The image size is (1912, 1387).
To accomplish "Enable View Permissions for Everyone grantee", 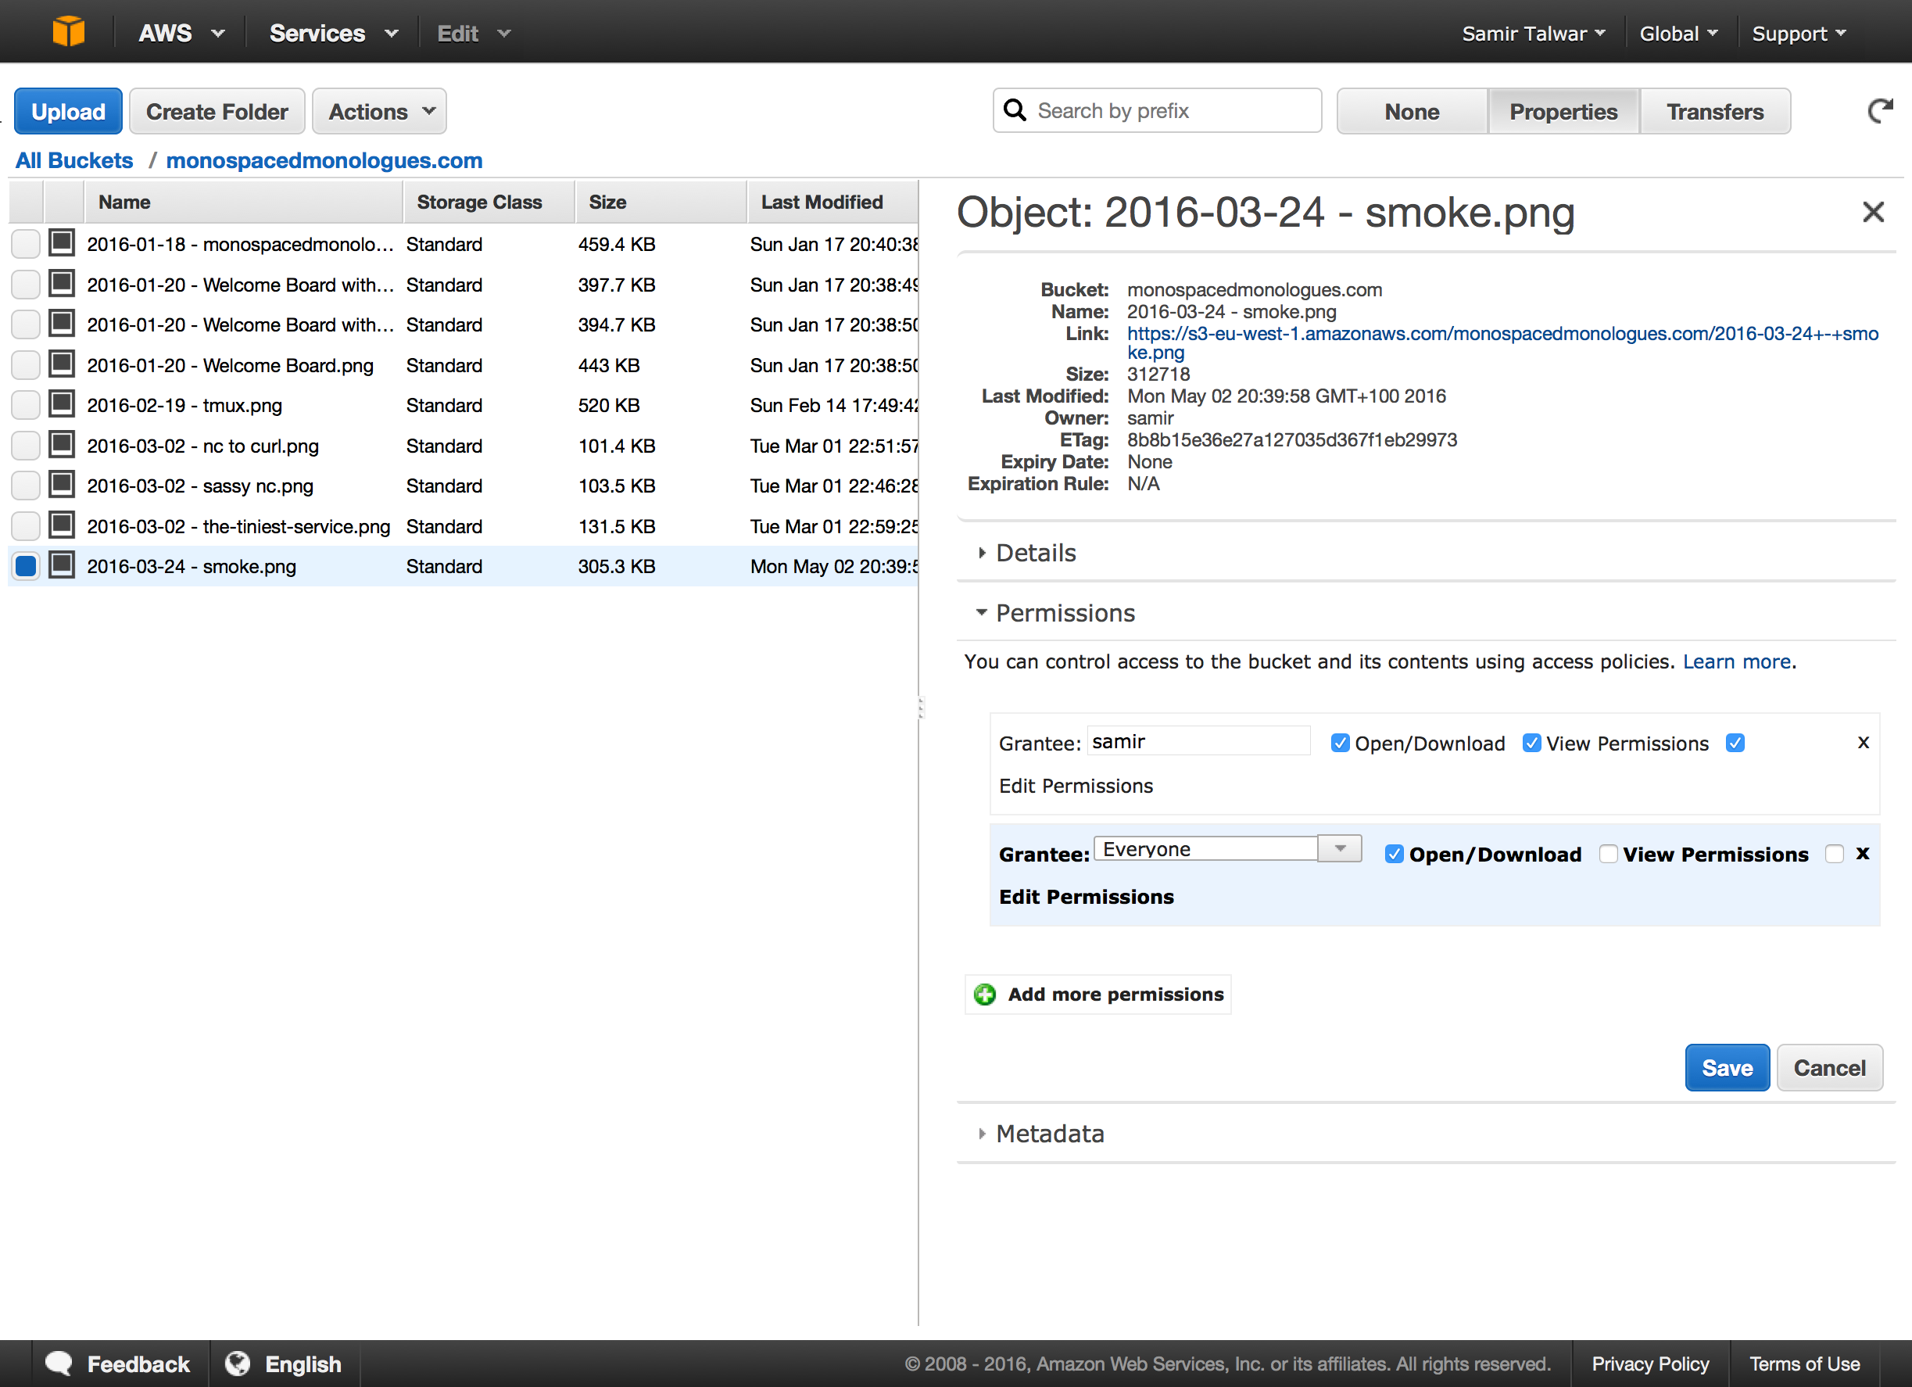I will tap(1608, 854).
